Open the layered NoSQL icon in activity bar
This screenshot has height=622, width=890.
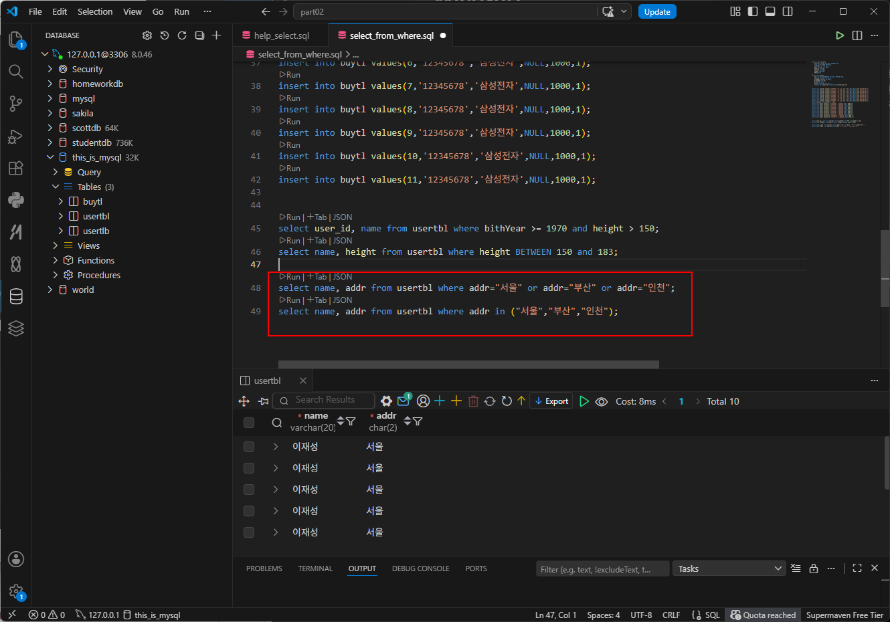coord(16,328)
